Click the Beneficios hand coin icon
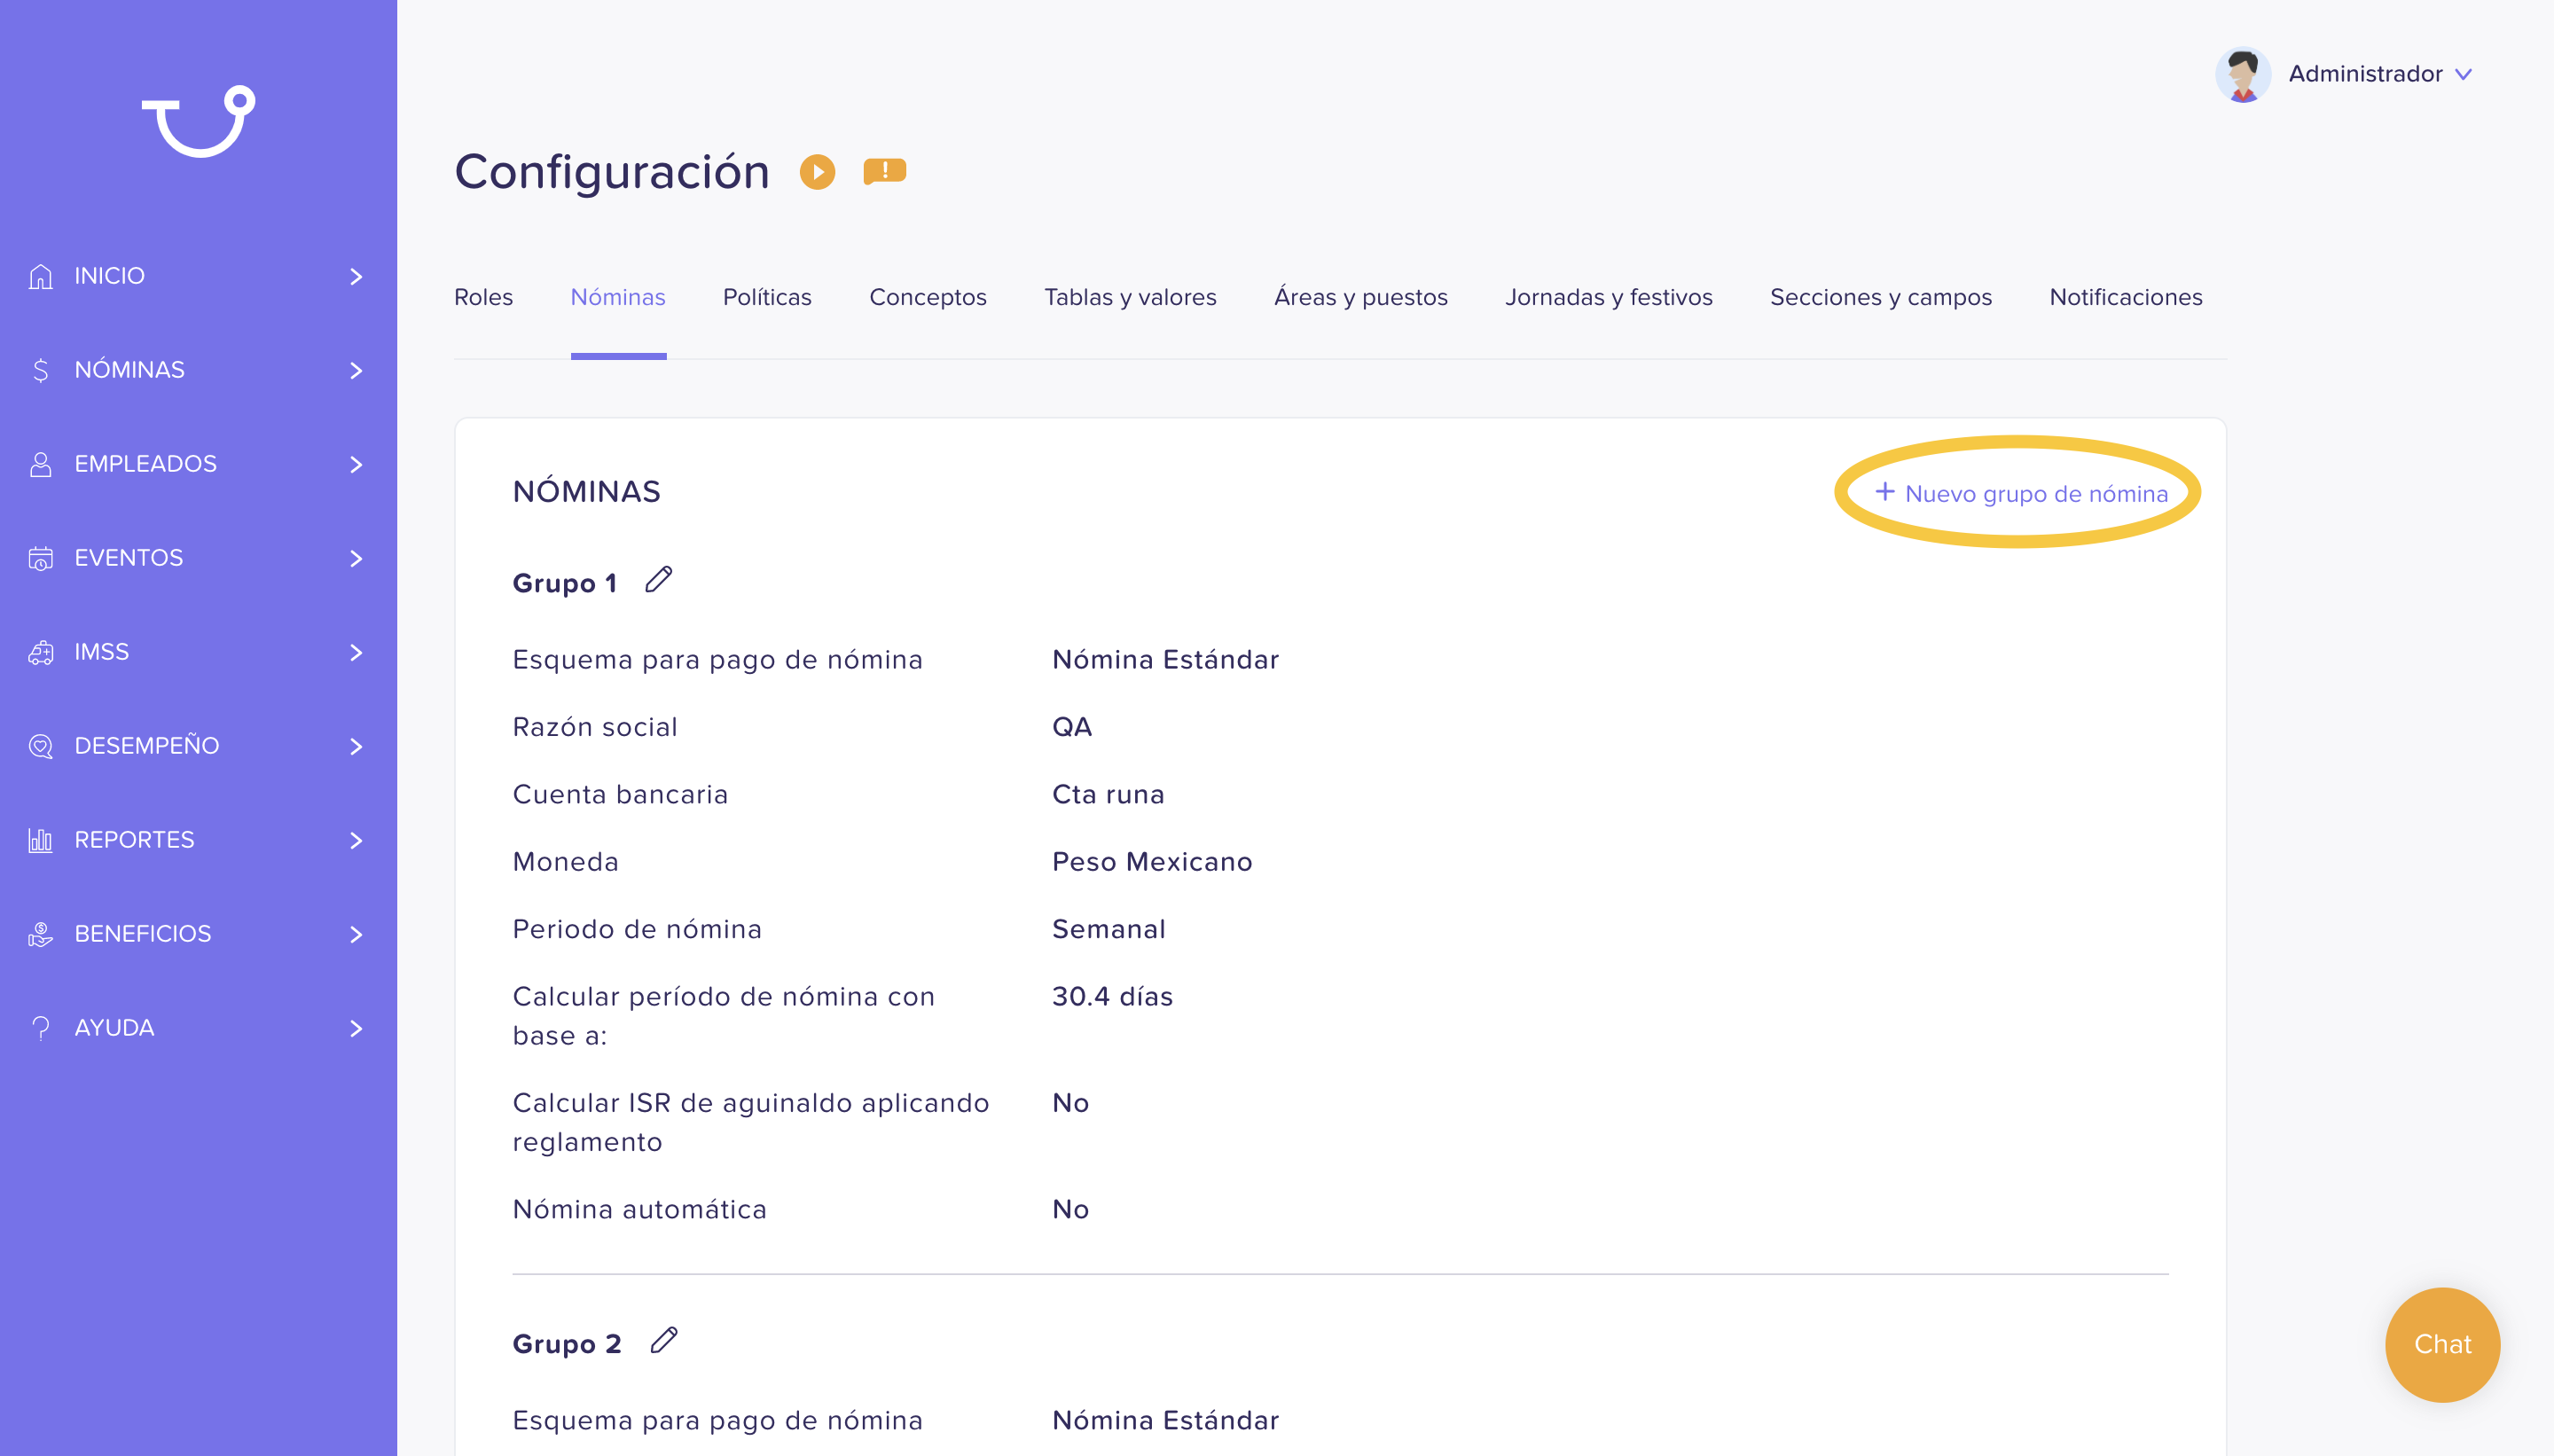 40,934
